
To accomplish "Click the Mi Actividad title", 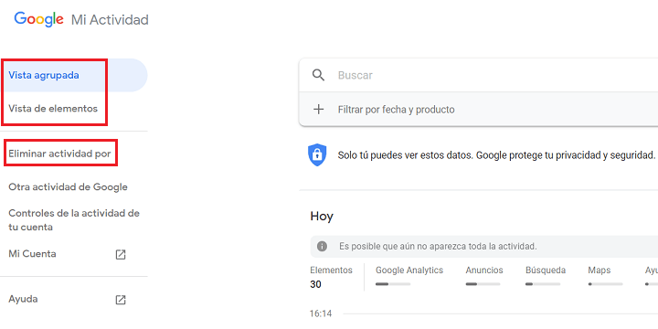I will [110, 20].
